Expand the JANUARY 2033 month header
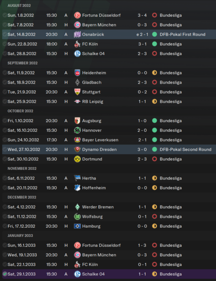Viewport: 216px width, 281px height. 20,236
